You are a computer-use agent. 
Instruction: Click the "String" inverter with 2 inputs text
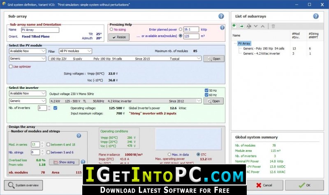[x=153, y=114]
